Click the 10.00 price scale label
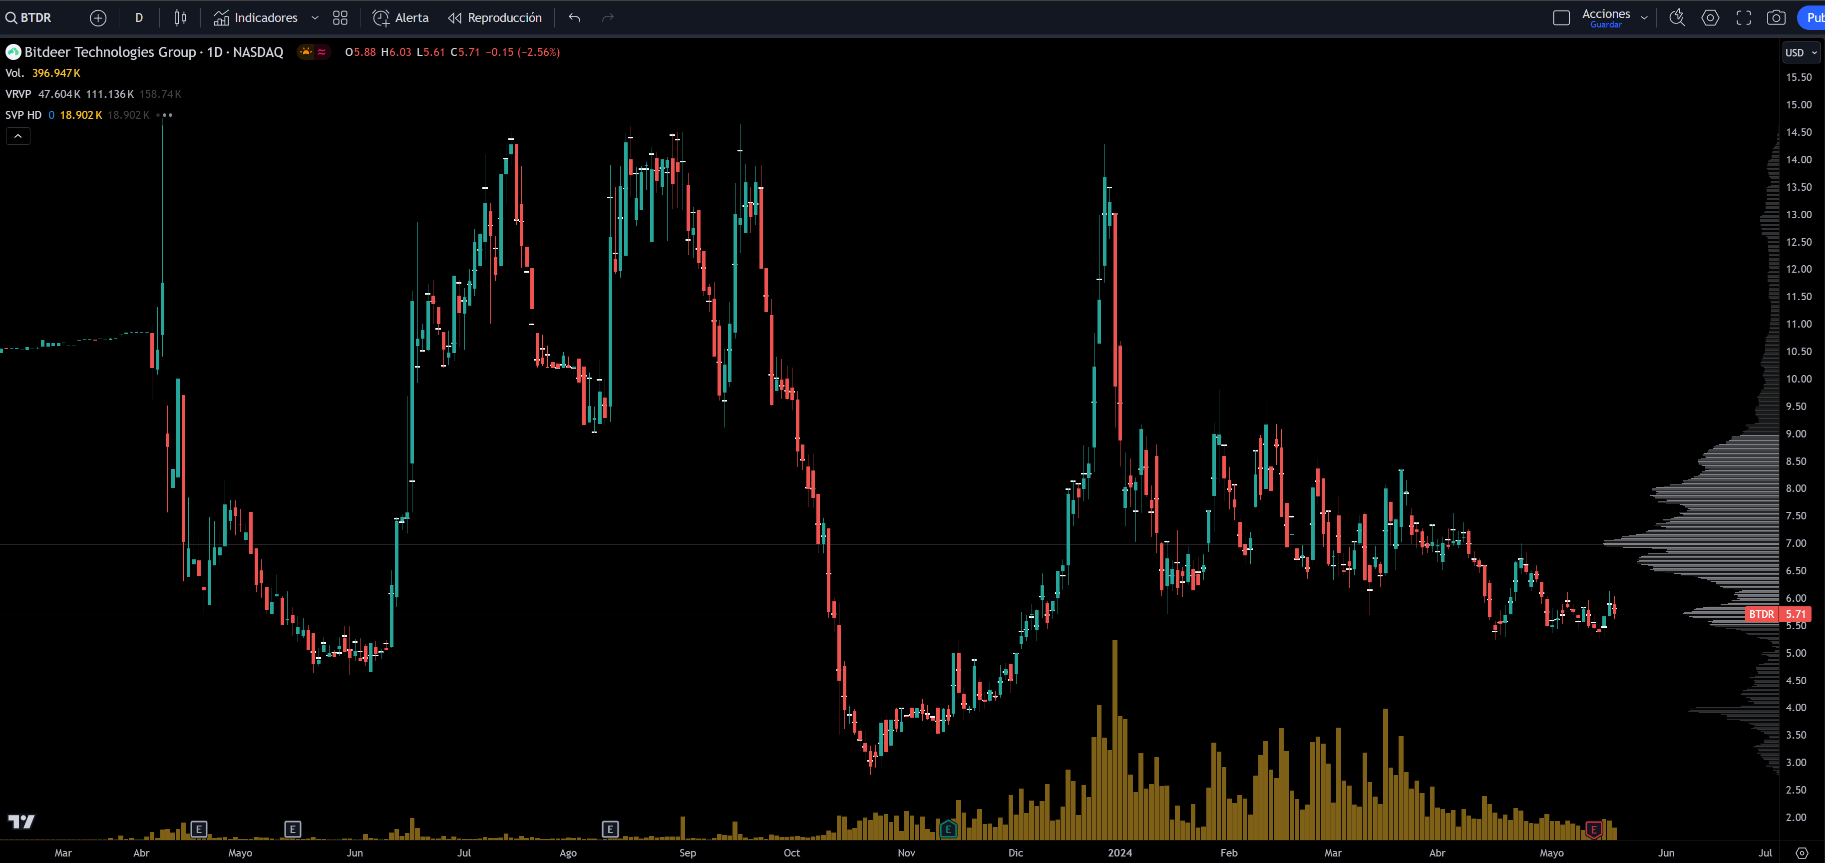 [1799, 379]
